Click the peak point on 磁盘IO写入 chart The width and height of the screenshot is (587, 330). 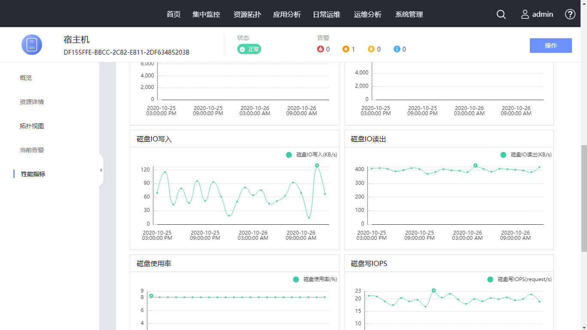[x=317, y=165]
